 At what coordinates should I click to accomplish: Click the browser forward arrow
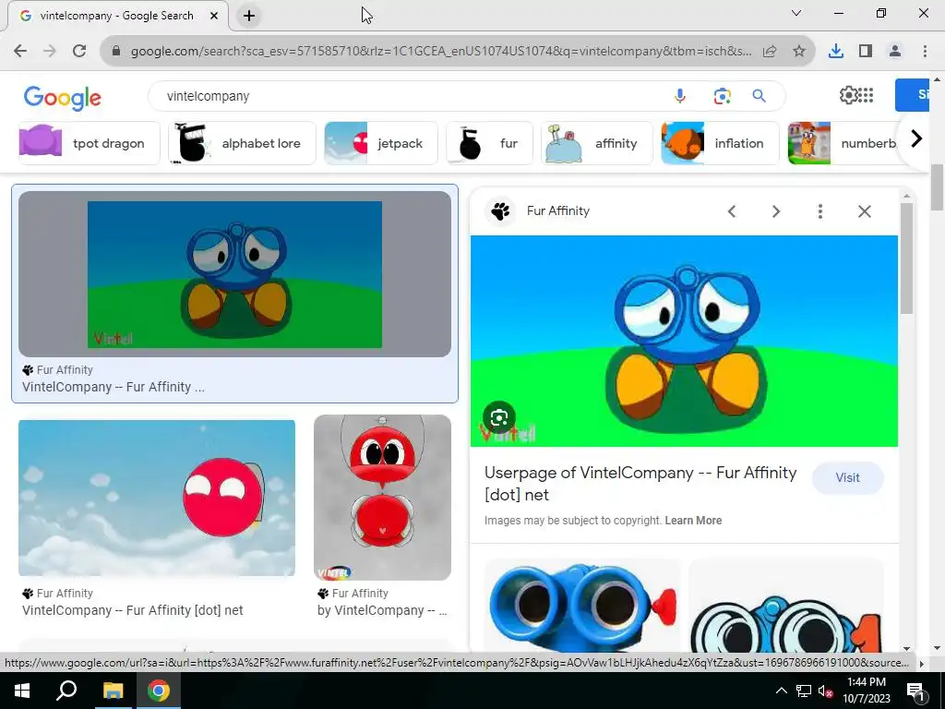pyautogui.click(x=50, y=51)
